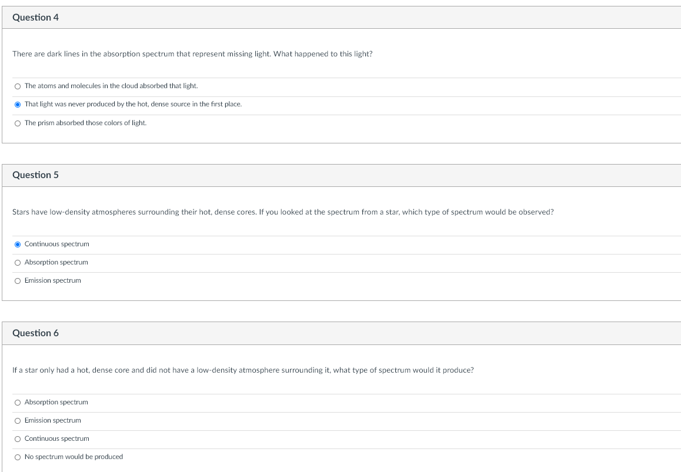
Task: Click the 'No spectrum would be produced' label text
Action: (74, 457)
